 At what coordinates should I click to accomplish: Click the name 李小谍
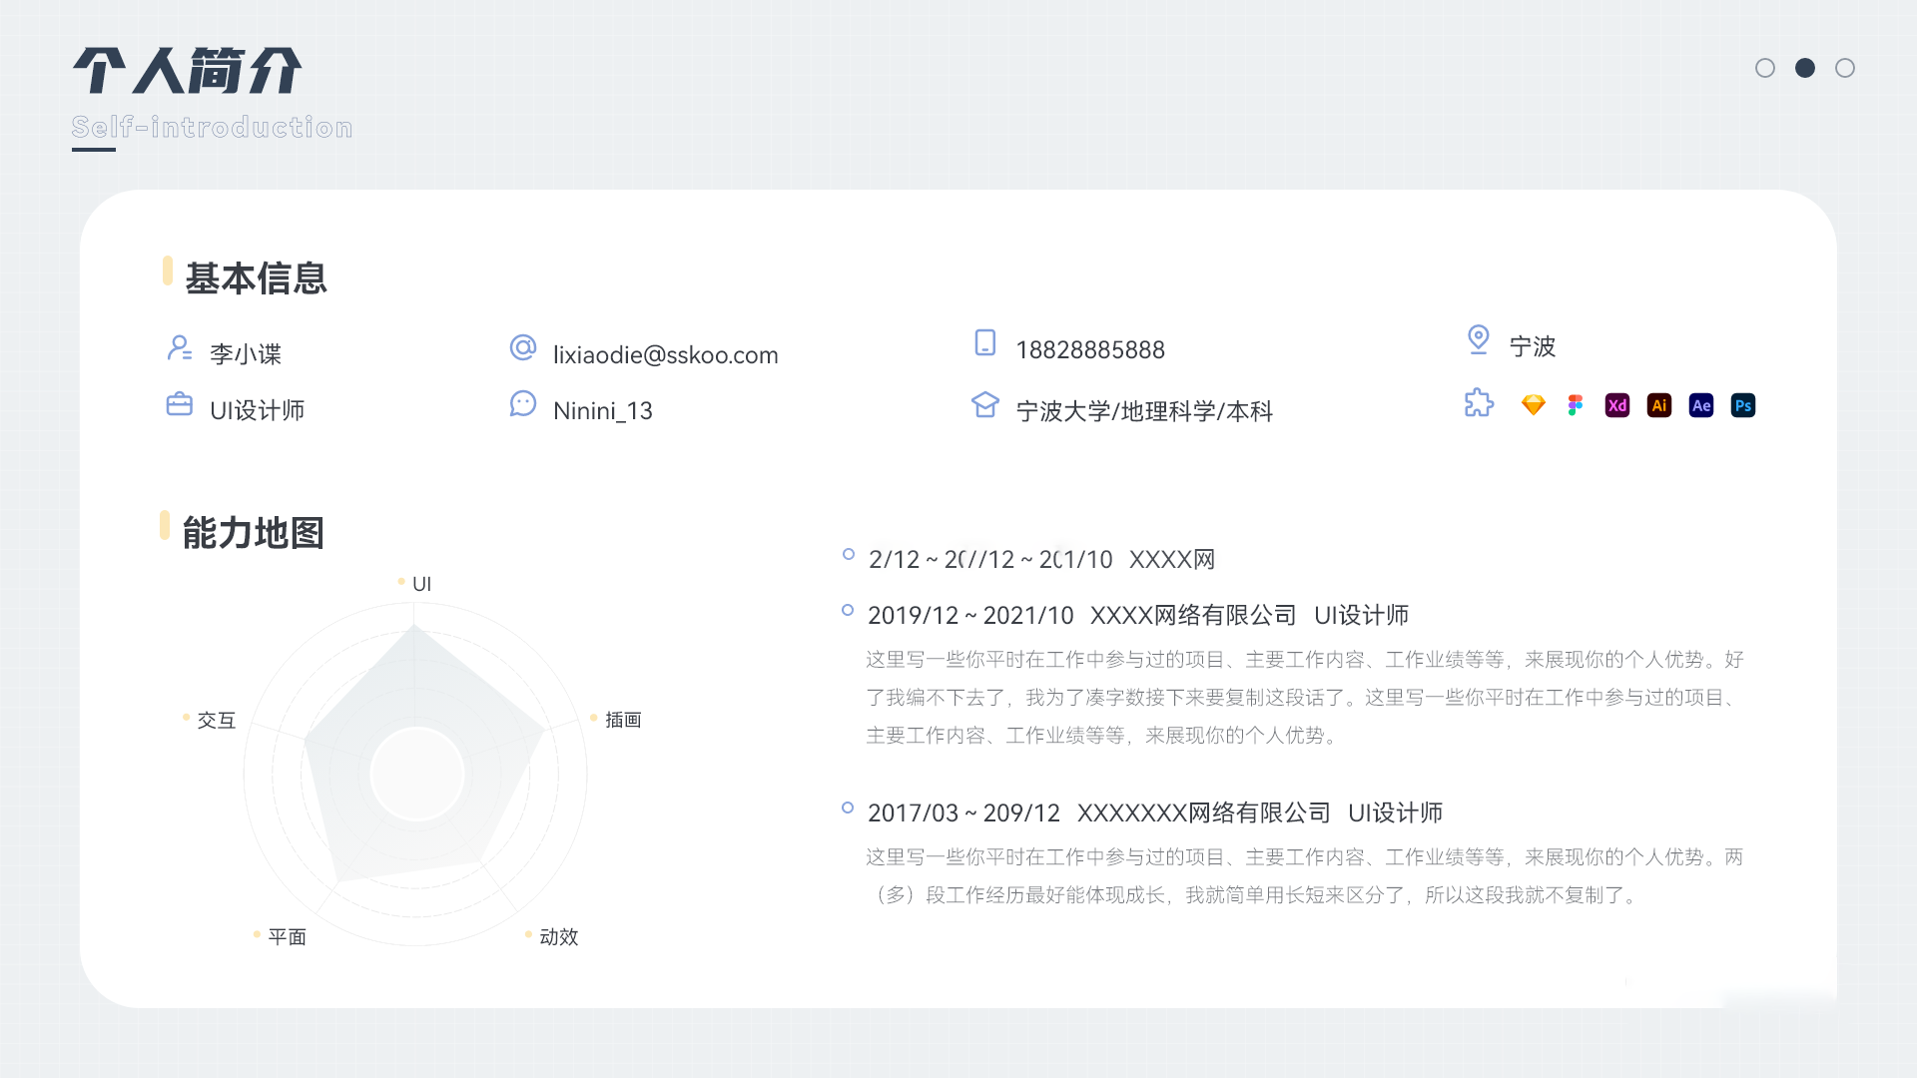click(x=246, y=353)
